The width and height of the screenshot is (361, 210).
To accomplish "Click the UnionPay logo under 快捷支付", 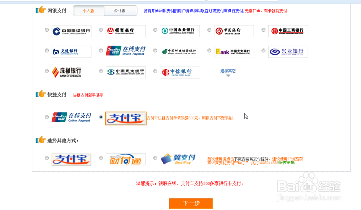I will [x=71, y=117].
